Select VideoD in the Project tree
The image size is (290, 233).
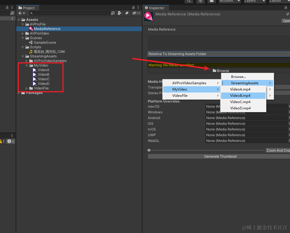pyautogui.click(x=44, y=84)
